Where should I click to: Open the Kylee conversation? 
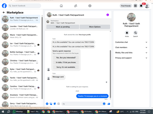point(21,70)
